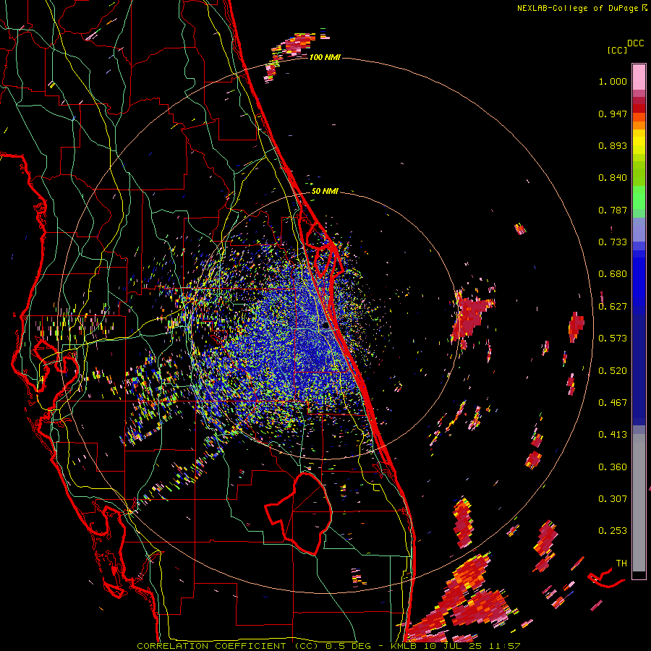Click the 0.893 scale value
This screenshot has width=651, height=651.
tap(613, 145)
